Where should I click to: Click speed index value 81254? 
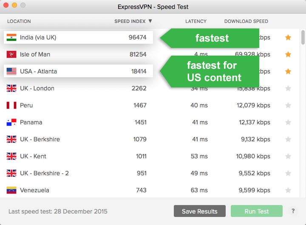pyautogui.click(x=138, y=54)
